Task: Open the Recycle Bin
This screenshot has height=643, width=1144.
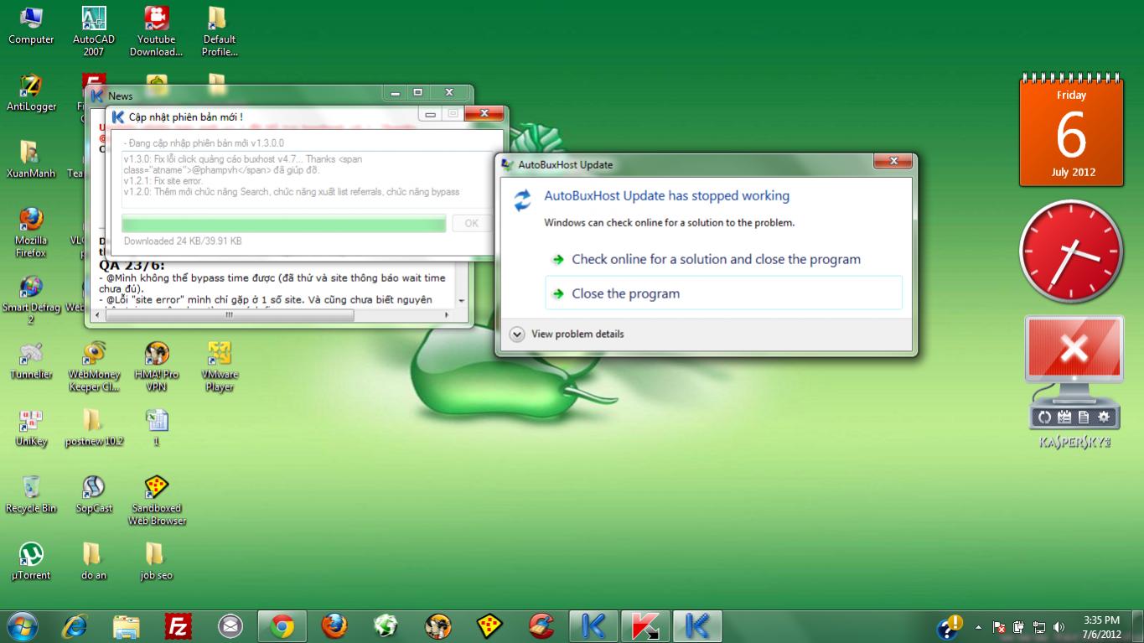Action: click(31, 490)
